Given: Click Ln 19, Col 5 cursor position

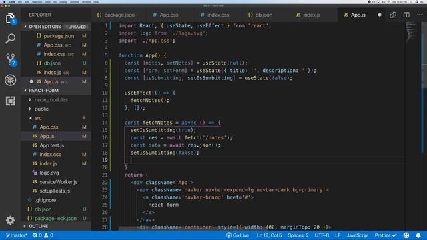Looking at the screenshot, I should [x=269, y=235].
